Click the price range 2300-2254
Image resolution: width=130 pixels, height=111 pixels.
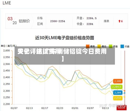(57, 21)
